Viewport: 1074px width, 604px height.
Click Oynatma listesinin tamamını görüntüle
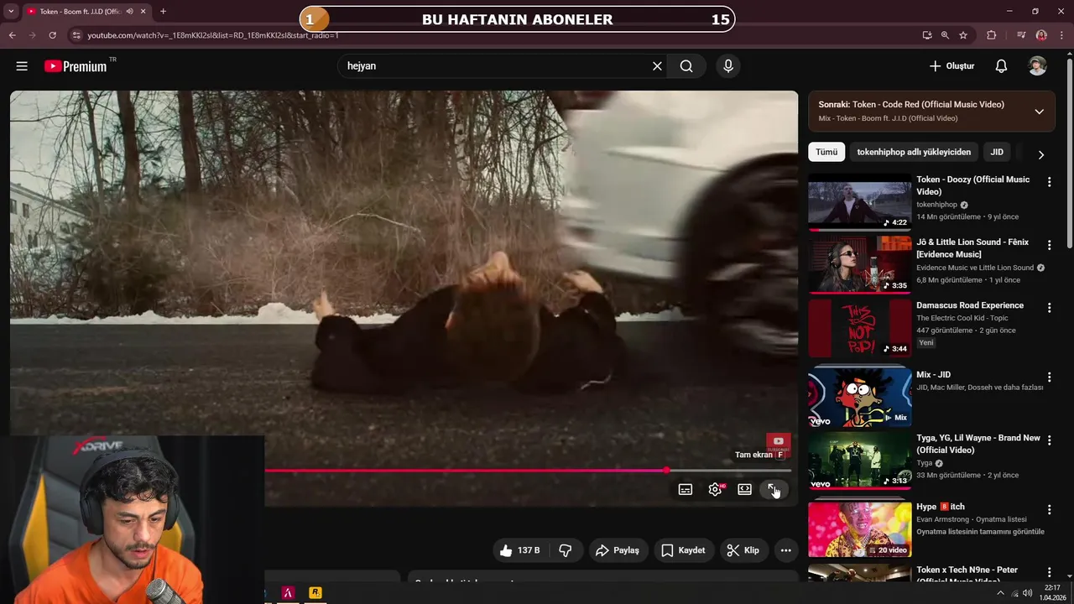(980, 532)
